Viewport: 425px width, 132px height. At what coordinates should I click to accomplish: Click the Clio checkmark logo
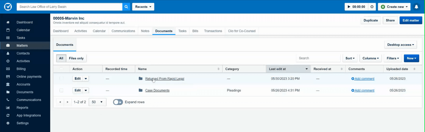click(8, 7)
